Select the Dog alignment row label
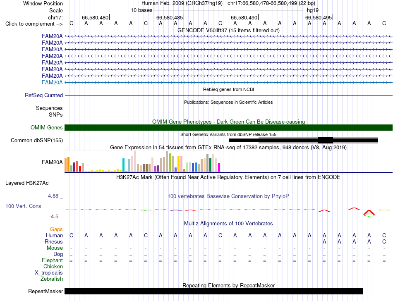The image size is (393, 301). pyautogui.click(x=58, y=254)
